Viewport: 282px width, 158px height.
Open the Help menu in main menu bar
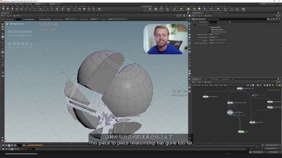30,4
